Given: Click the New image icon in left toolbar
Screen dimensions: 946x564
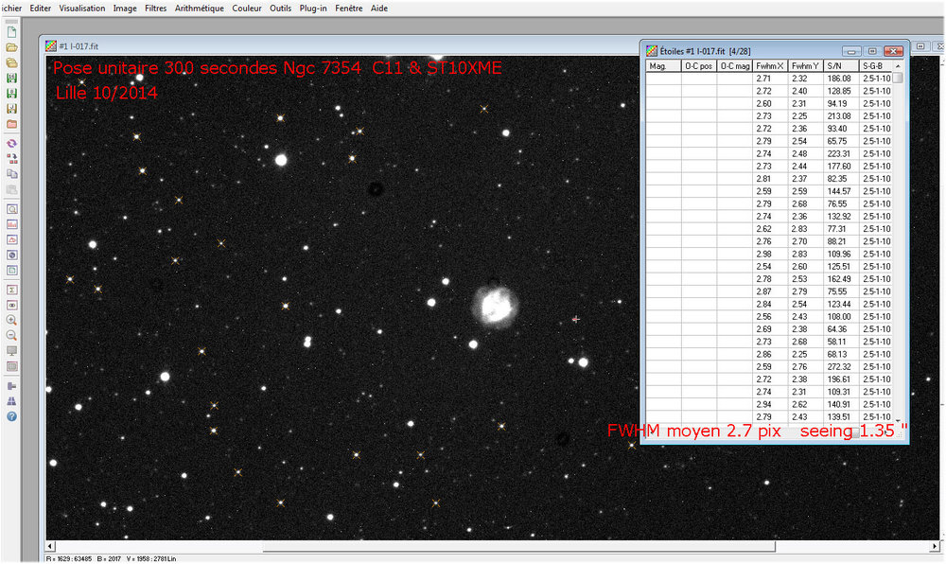Looking at the screenshot, I should pos(11,32).
